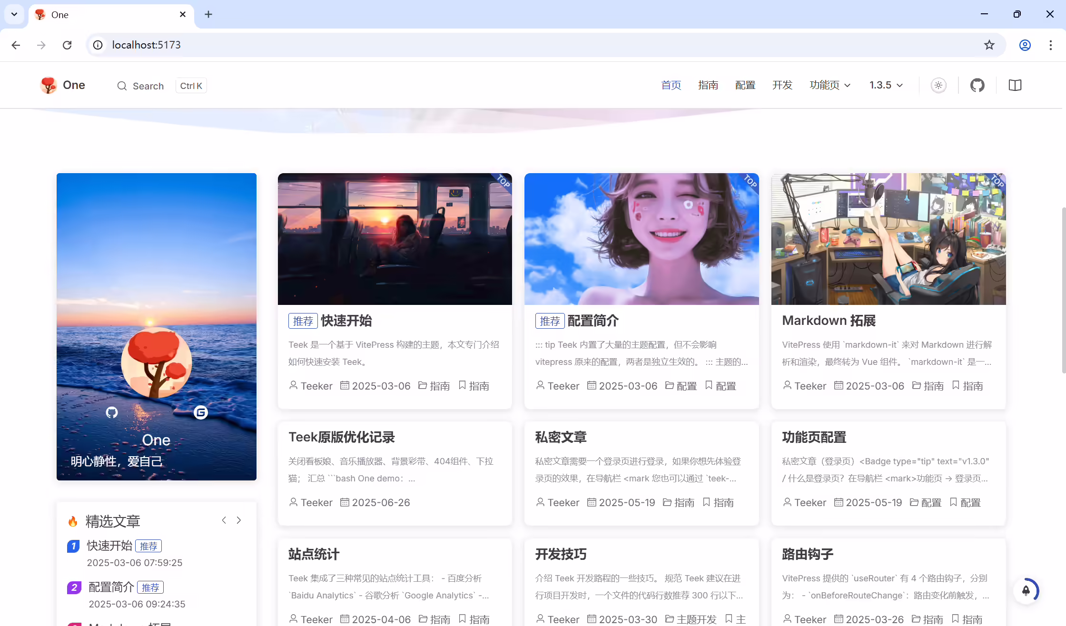Click the number 1 rank badge
This screenshot has height=626, width=1066.
point(73,546)
